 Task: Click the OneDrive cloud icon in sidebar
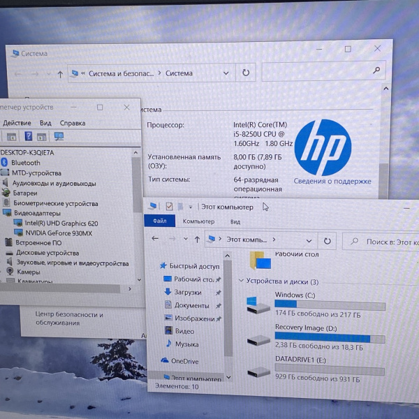[x=165, y=360]
